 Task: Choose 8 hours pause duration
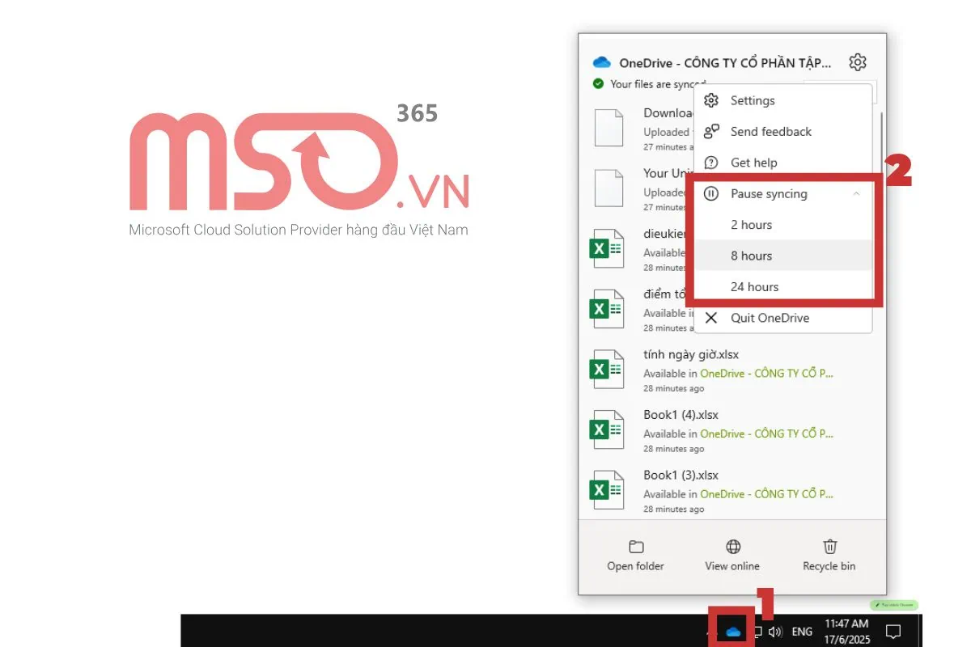751,256
